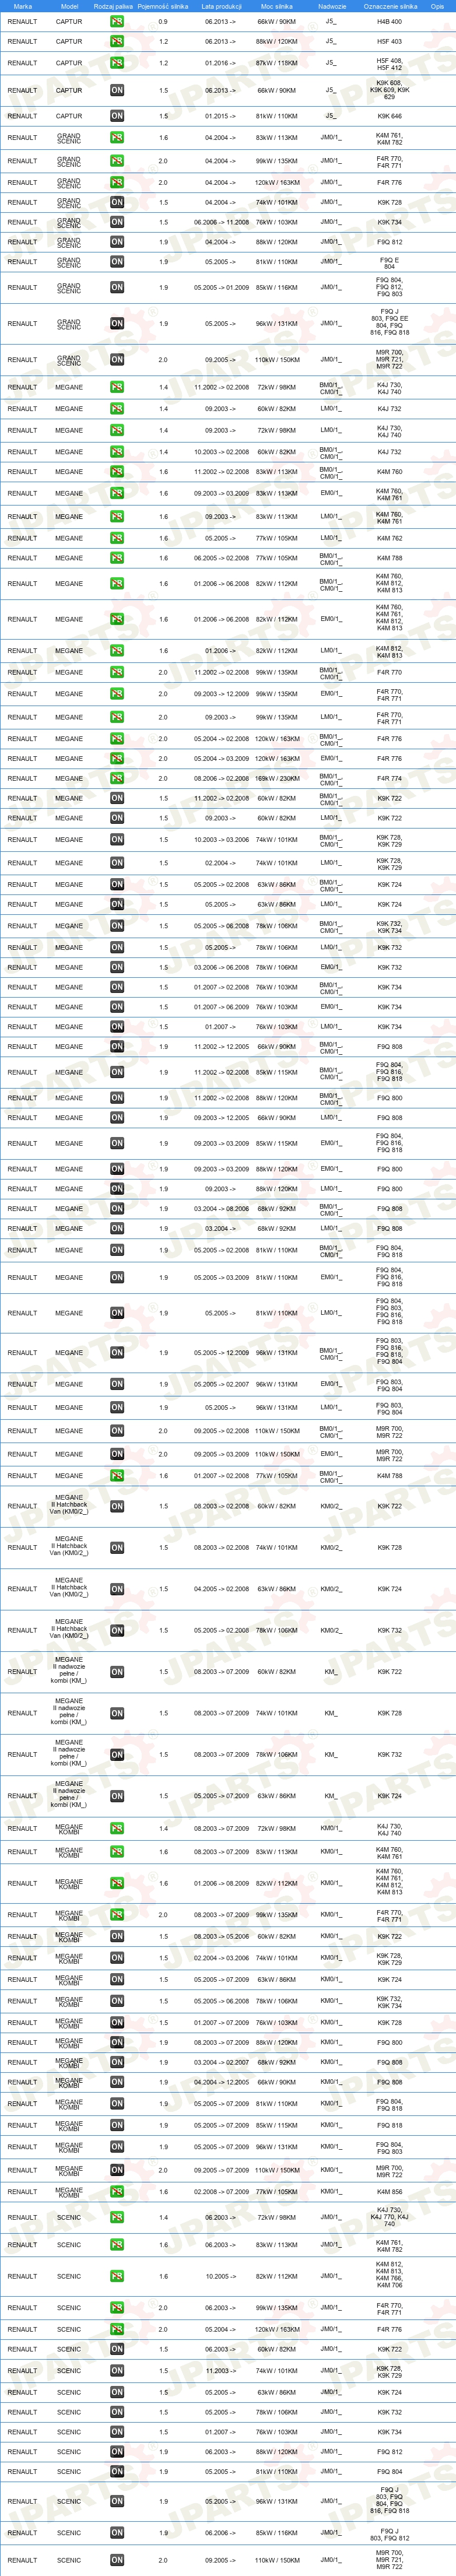
Task: Click diesel icon in MEGANE II nadwozie pełne K9K 724 row
Action: 117,1796
